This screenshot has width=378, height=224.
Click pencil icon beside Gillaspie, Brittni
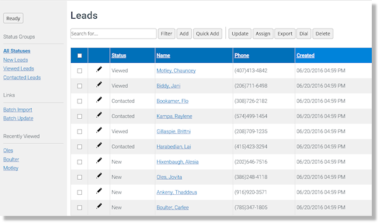click(x=99, y=131)
